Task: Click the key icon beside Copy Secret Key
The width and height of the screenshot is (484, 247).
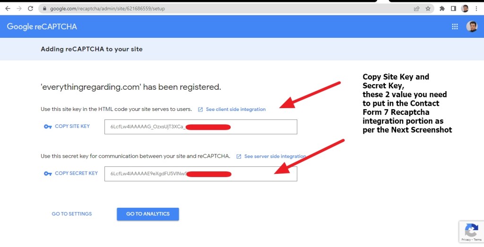Action: [47, 173]
